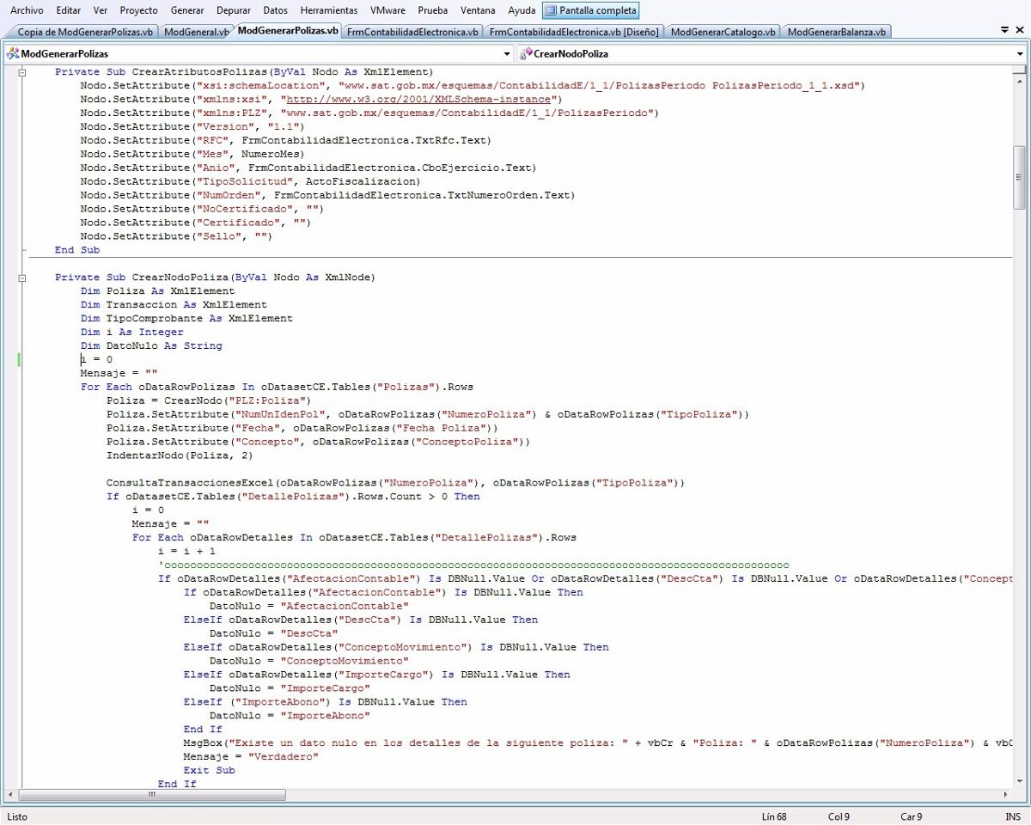Click the "IndentarNodo(Poliza, 2)" line
This screenshot has width=1031, height=825.
click(180, 456)
